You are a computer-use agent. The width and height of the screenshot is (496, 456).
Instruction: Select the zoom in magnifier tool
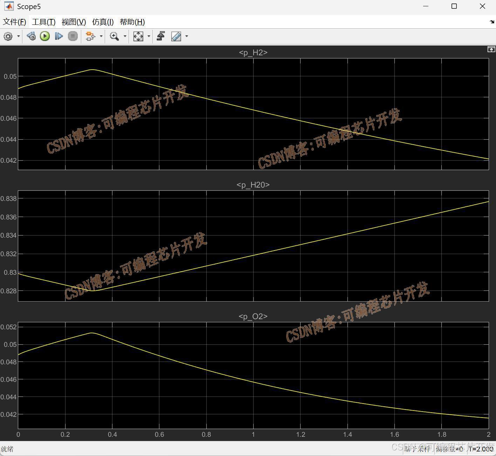pos(114,36)
